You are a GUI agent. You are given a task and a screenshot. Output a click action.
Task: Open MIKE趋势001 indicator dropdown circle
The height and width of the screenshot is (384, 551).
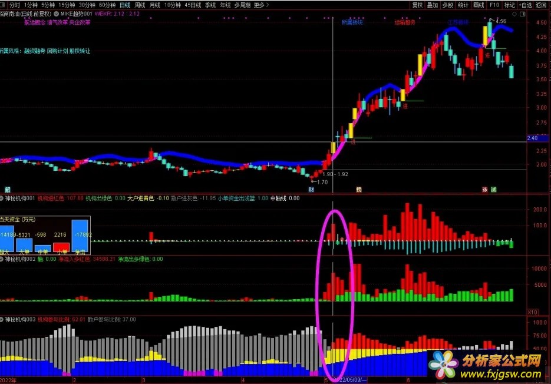[x=56, y=14]
